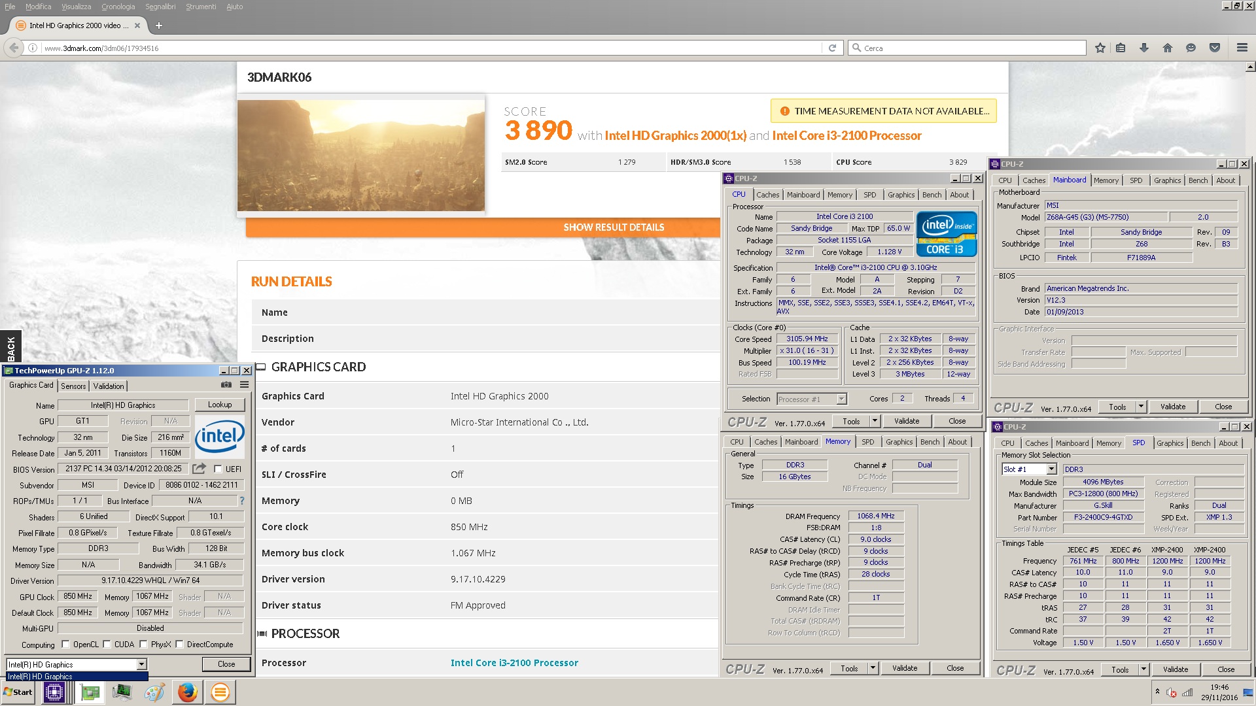Switch to Validation tab in GPU-Z
Screen dimensions: 1256x706
click(109, 386)
